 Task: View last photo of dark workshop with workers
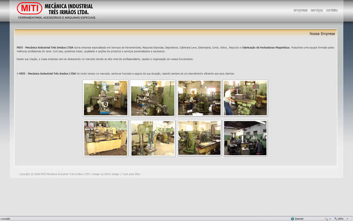pos(245,138)
